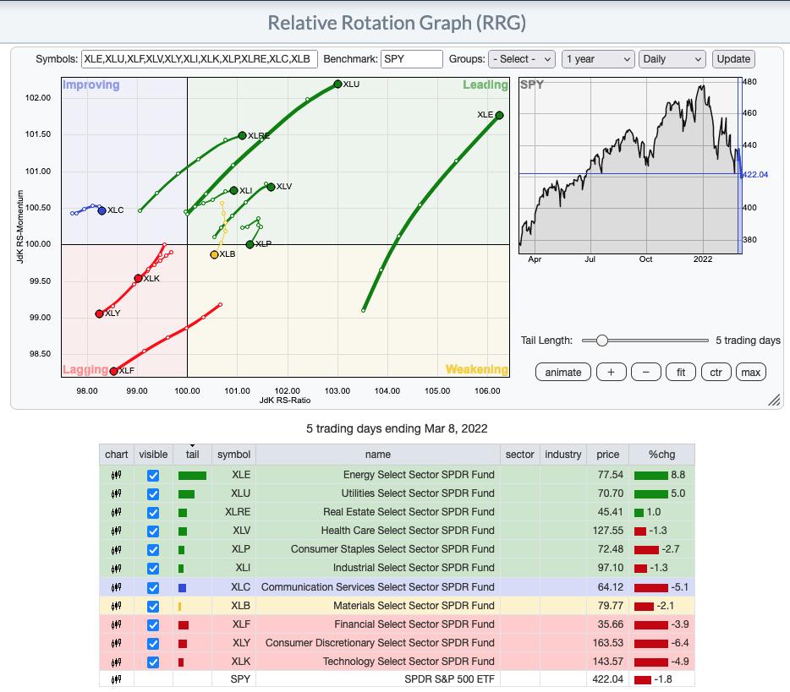Screen dimensions: 790x692
Task: Uncheck visibility for XLB
Action: (153, 606)
